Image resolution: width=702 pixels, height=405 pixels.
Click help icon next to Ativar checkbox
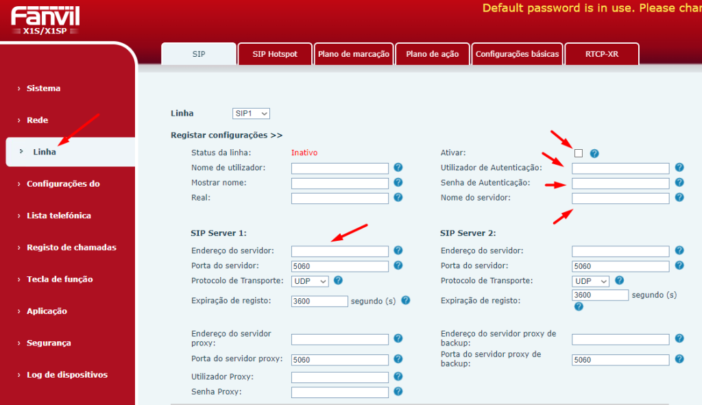[x=594, y=153]
